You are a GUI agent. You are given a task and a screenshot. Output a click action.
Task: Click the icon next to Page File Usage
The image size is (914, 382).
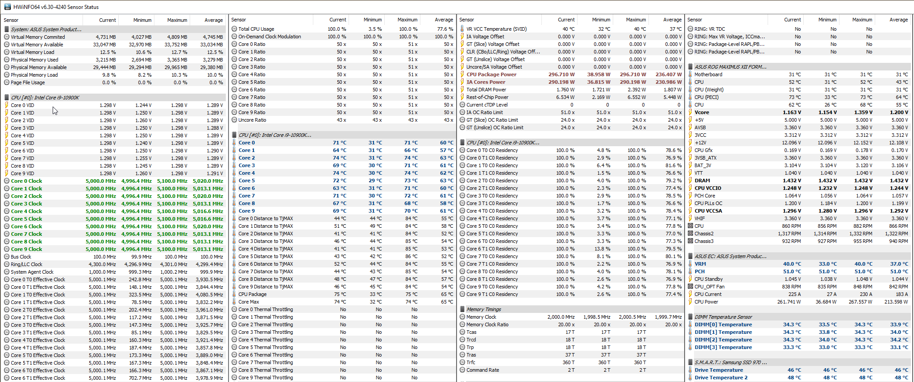(7, 82)
